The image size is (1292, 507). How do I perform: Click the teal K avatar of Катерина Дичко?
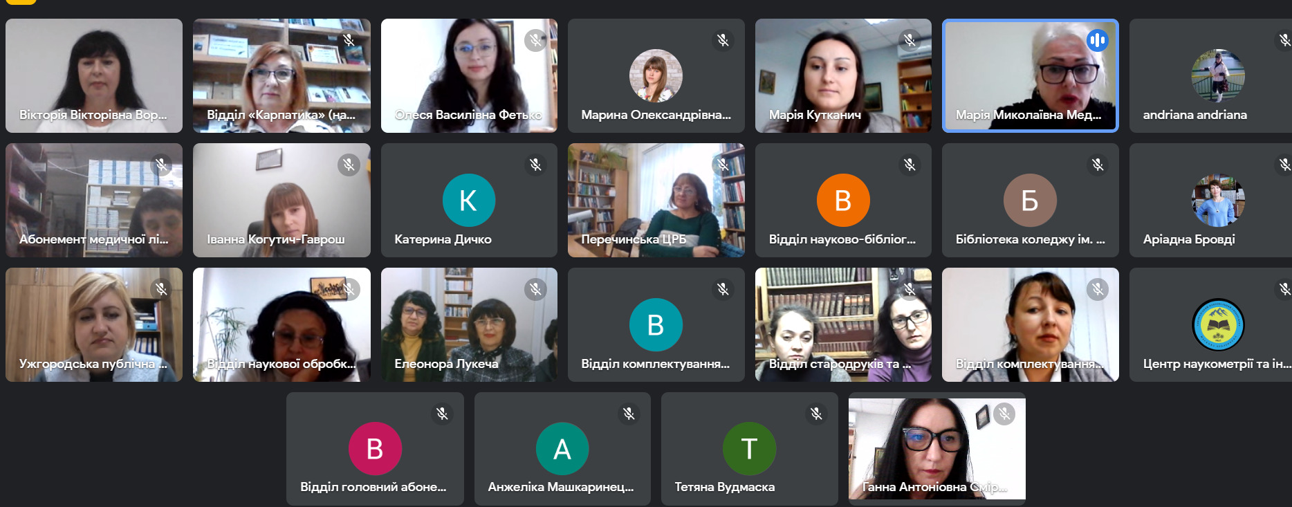[469, 201]
